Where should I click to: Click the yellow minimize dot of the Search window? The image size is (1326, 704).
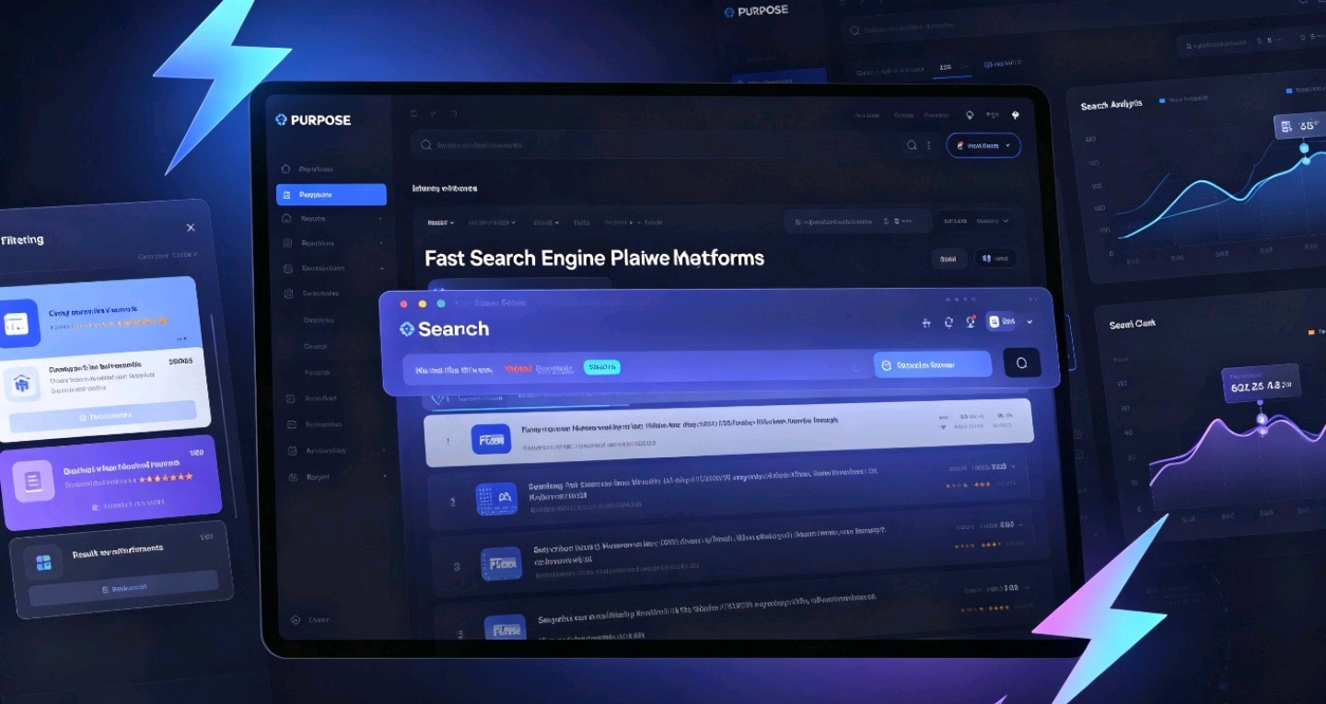pyautogui.click(x=423, y=304)
